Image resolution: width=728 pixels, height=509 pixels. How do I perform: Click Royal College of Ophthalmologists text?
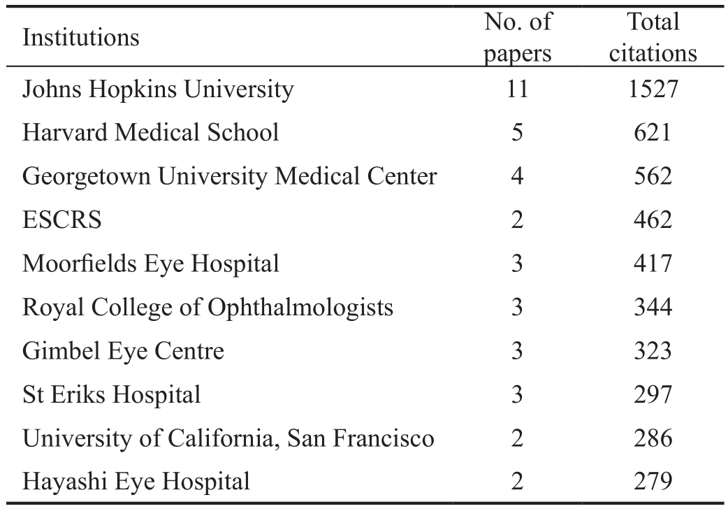click(208, 307)
